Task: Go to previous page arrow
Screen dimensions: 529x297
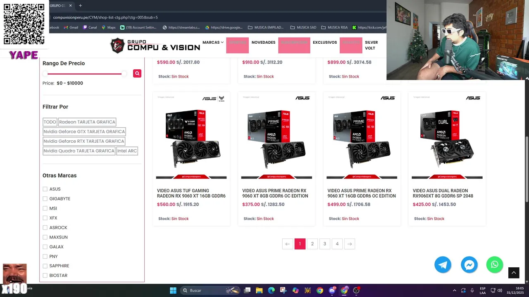Action: [x=288, y=244]
